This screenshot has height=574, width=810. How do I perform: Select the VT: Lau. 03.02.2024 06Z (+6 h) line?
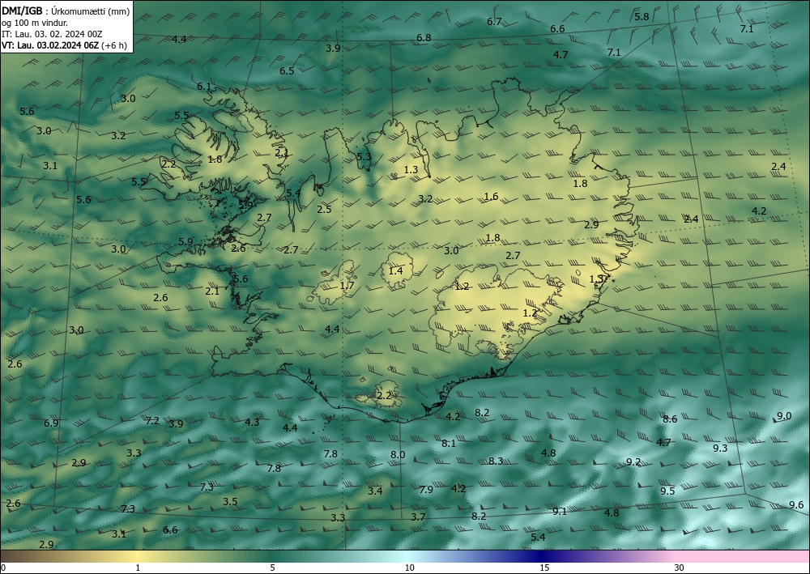[64, 45]
